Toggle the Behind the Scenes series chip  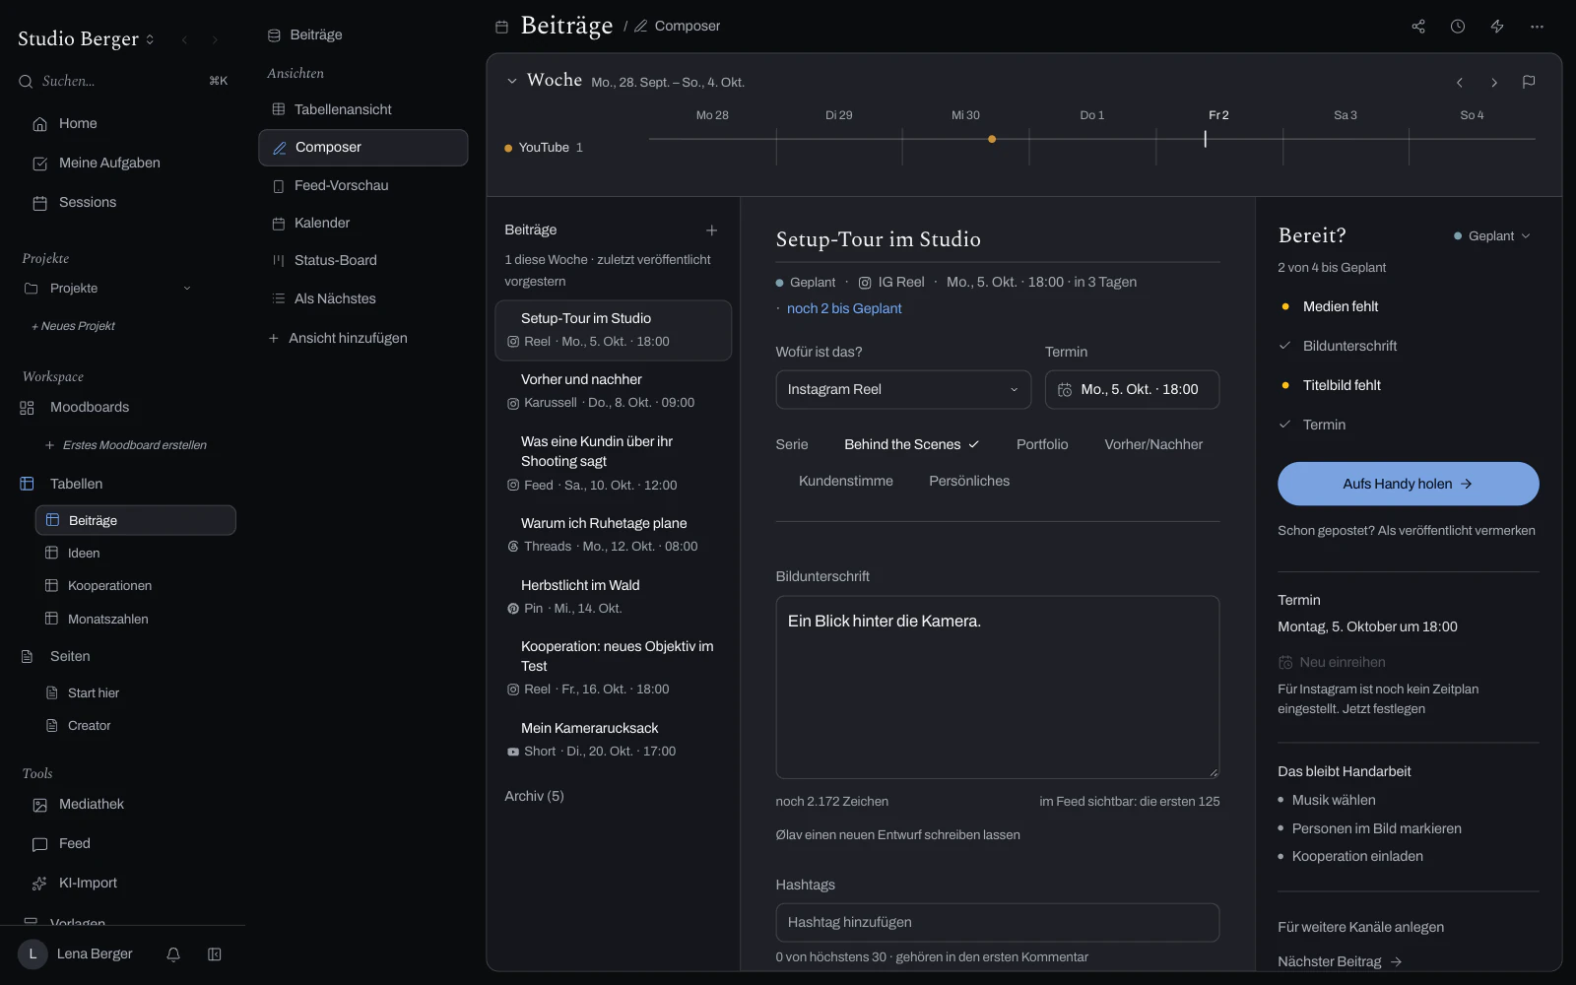pos(911,445)
